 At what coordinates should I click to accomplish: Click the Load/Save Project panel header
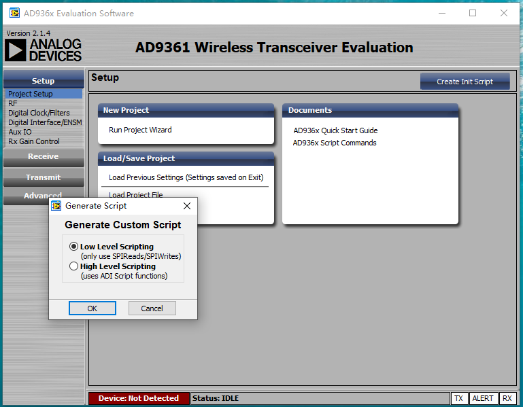click(186, 159)
